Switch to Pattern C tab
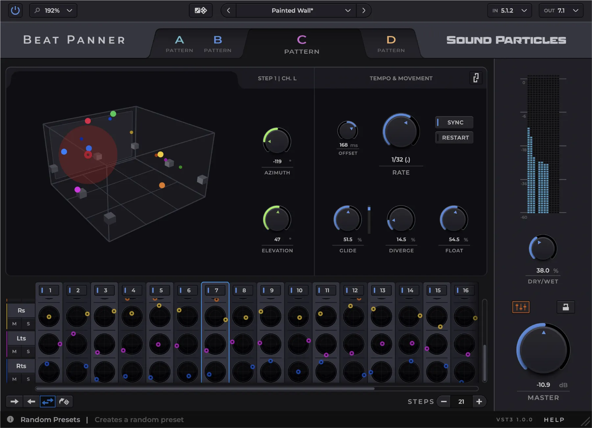This screenshot has height=428, width=592. (302, 44)
